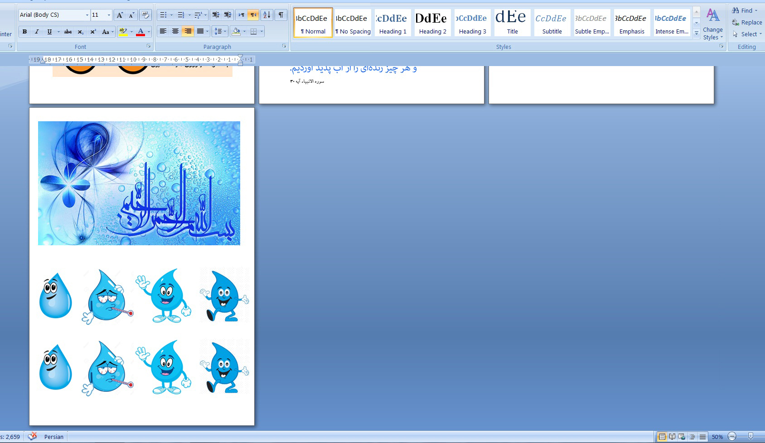Switch to Draft view
The width and height of the screenshot is (765, 443).
pyautogui.click(x=702, y=437)
